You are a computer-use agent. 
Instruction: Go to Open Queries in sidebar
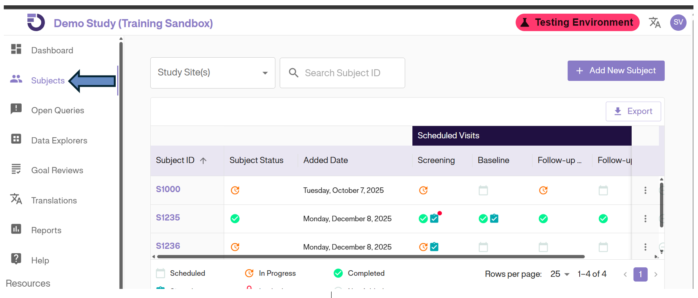(x=57, y=110)
